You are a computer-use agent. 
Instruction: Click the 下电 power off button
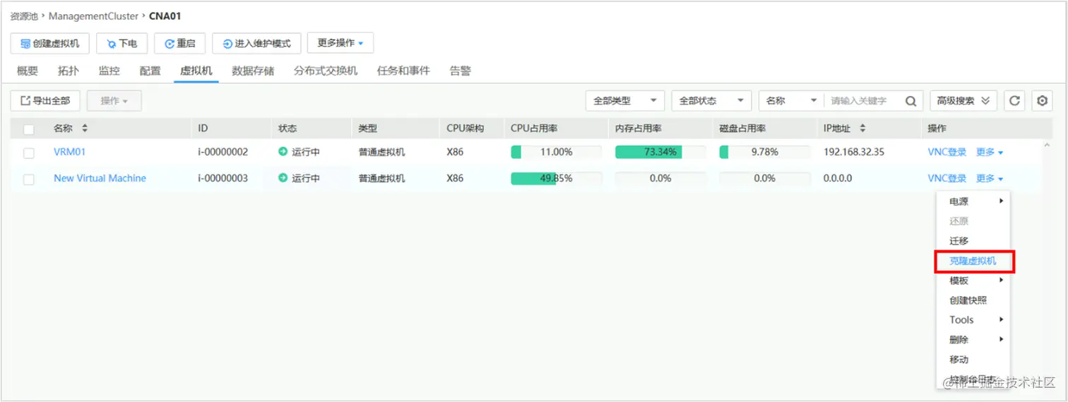click(x=121, y=44)
